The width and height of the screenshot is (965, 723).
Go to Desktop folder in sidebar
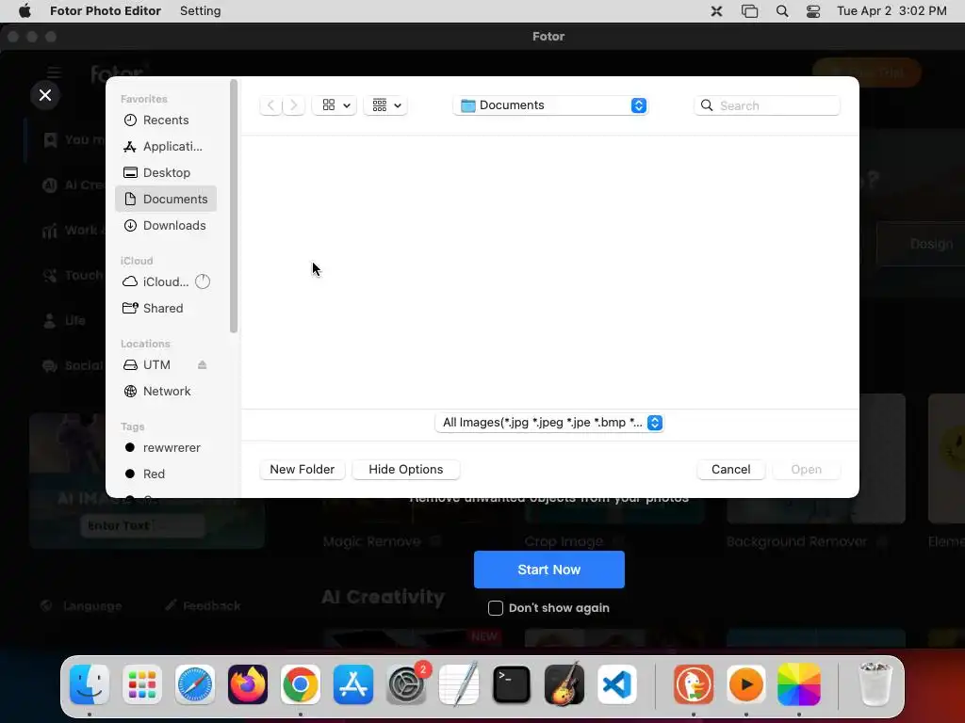click(165, 173)
